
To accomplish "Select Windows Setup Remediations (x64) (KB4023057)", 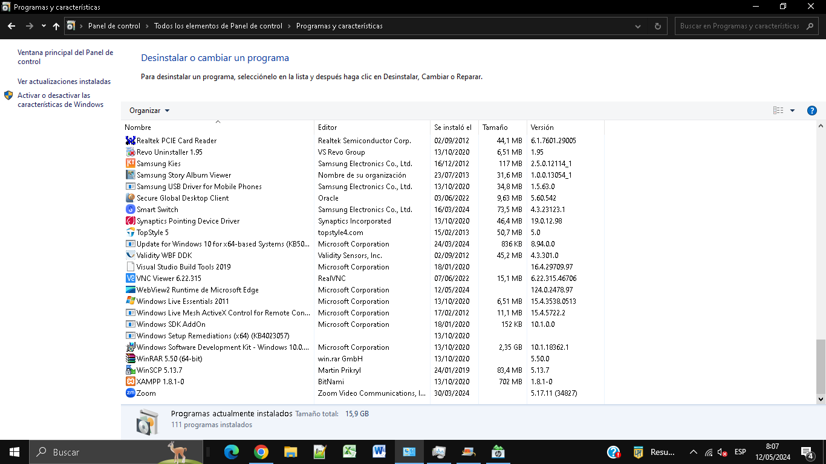I will (x=364, y=336).
